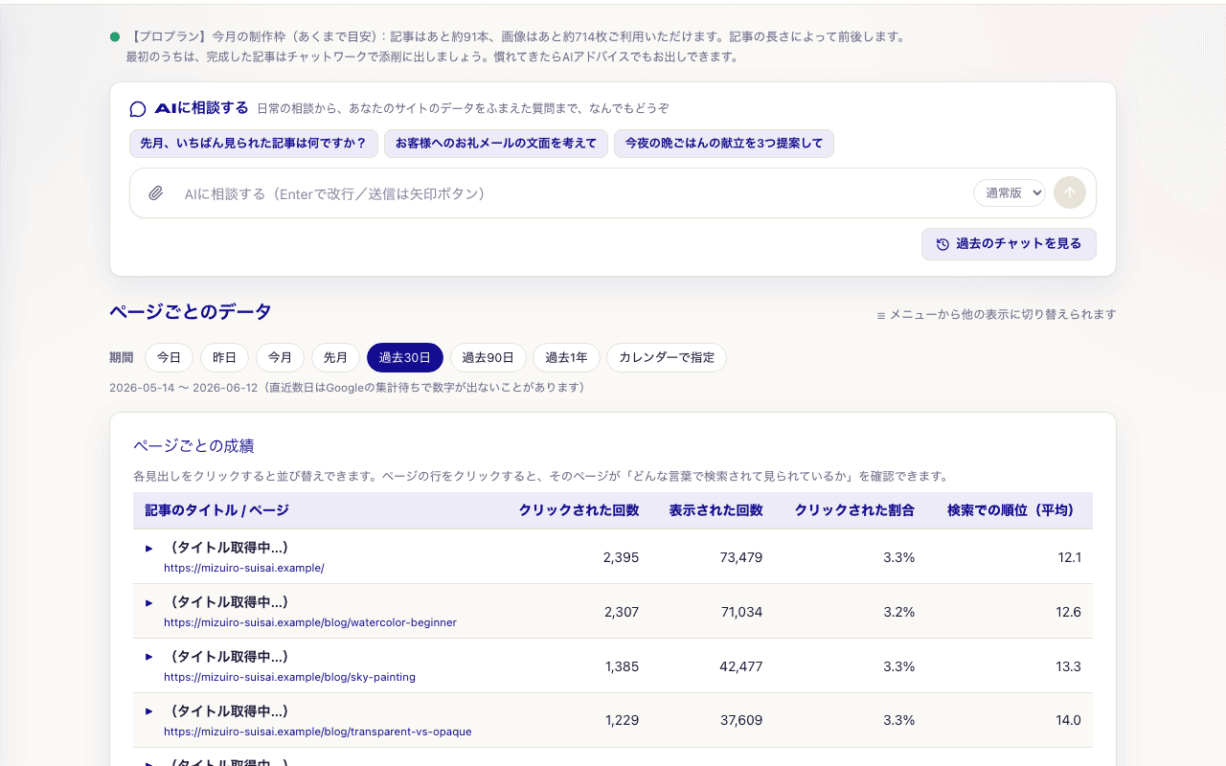Open カレンダーで指定 date picker
The height and width of the screenshot is (766, 1226).
(667, 357)
